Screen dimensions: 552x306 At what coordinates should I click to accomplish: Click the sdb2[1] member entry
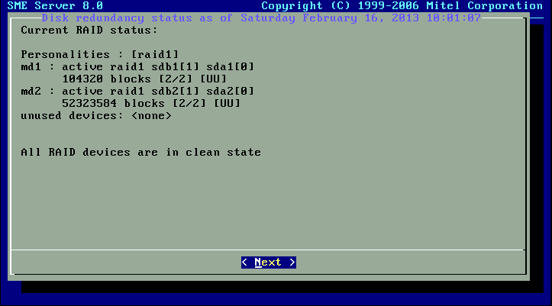pyautogui.click(x=176, y=92)
